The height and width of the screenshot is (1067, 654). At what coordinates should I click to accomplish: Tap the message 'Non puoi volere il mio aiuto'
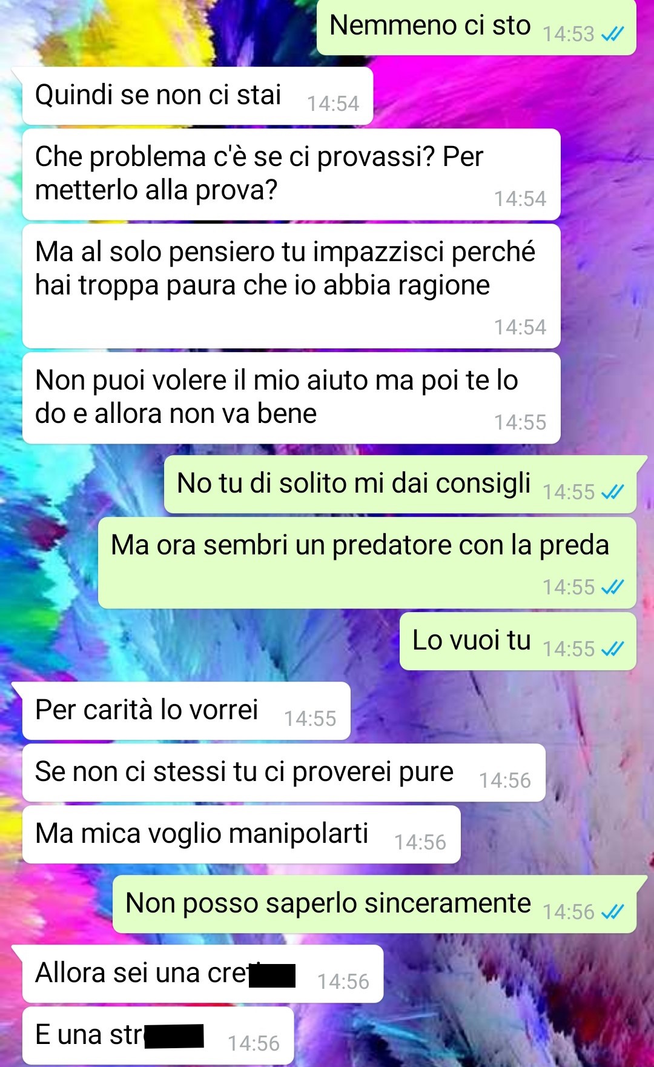[x=291, y=398]
